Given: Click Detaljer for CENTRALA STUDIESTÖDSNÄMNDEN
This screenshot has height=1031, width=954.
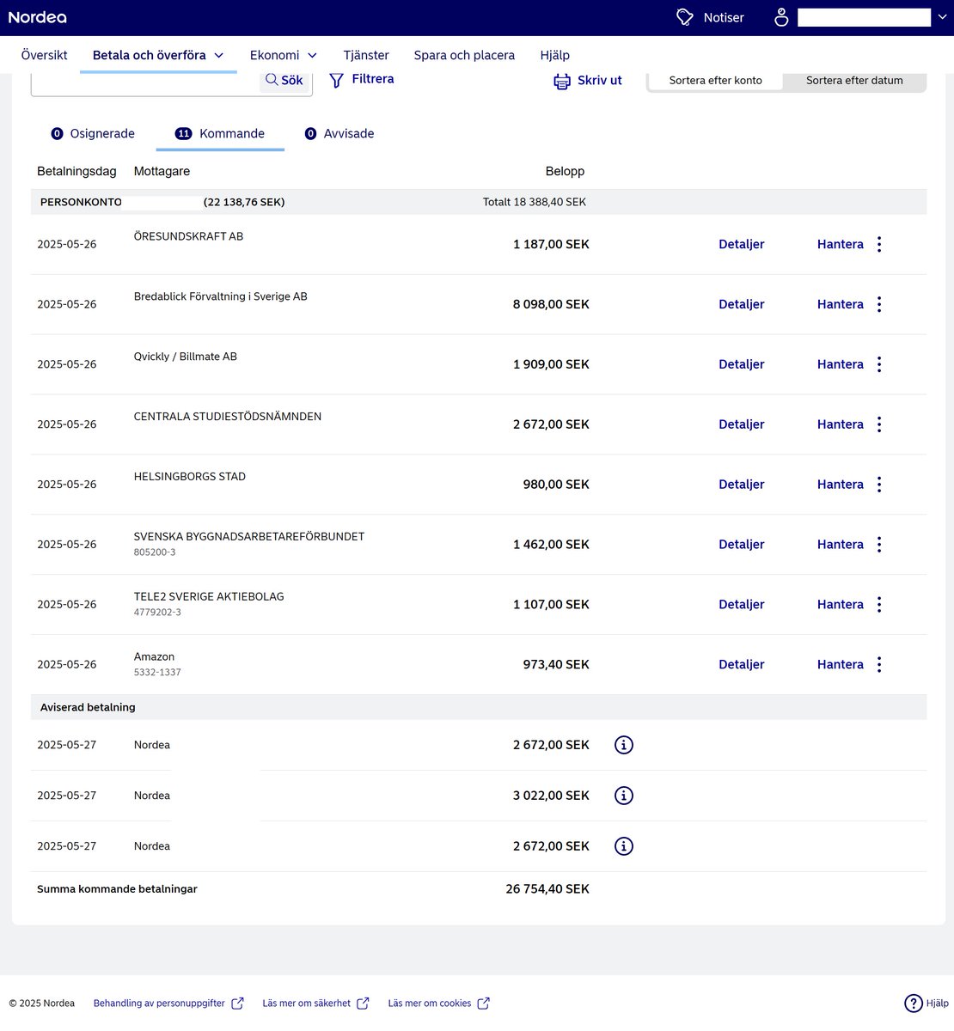Looking at the screenshot, I should click(x=741, y=424).
